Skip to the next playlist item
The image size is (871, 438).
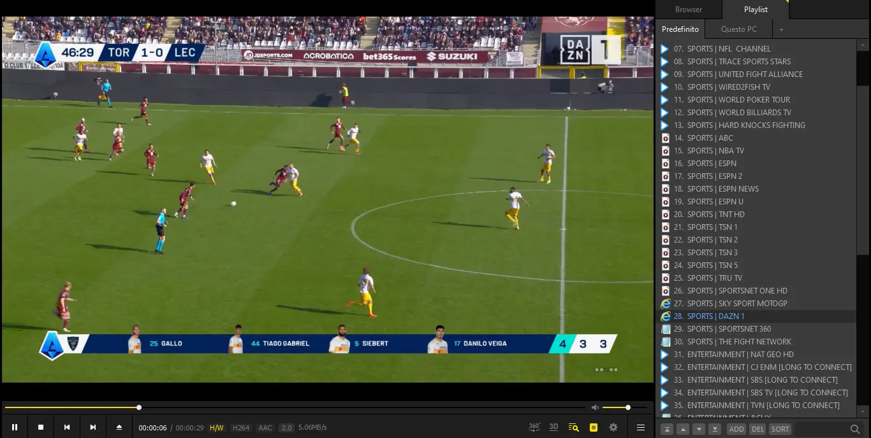pos(93,427)
